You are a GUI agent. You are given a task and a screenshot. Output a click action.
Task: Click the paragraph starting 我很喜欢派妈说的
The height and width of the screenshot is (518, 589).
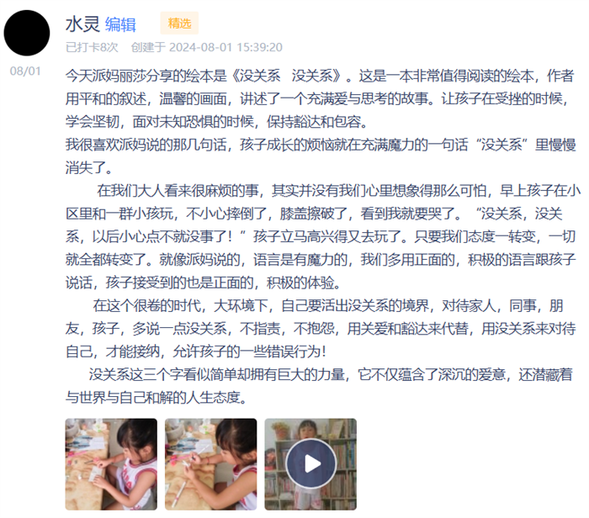tap(321, 156)
